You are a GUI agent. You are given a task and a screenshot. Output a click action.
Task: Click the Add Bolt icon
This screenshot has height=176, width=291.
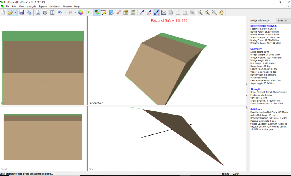142,12
